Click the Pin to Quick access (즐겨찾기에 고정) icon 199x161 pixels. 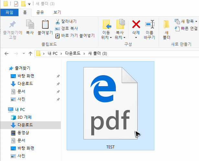tap(12, 24)
